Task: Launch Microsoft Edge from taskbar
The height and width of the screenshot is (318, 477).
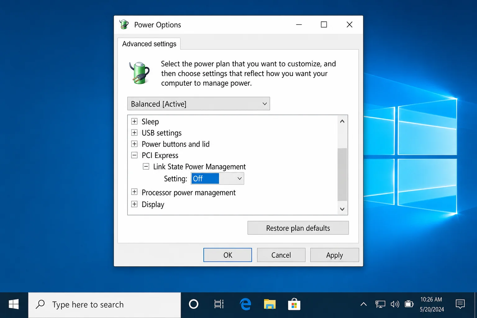Action: point(245,304)
